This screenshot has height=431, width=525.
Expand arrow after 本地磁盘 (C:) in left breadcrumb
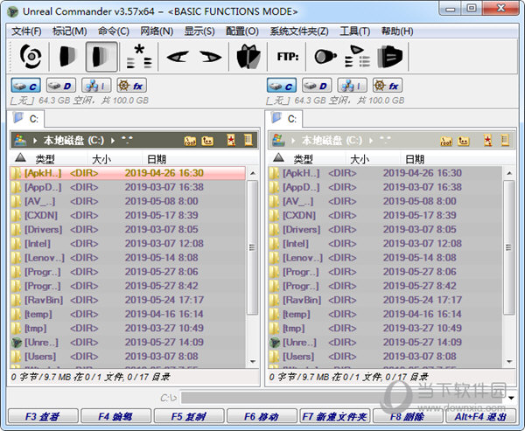[113, 141]
